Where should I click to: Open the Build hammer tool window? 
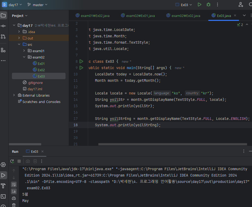point(3,186)
